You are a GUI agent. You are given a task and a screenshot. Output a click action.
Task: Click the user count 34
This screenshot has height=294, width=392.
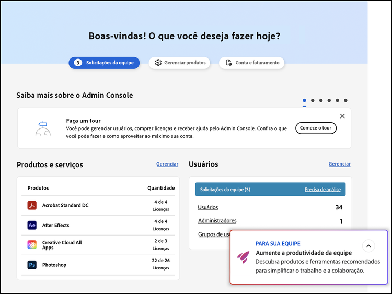339,207
